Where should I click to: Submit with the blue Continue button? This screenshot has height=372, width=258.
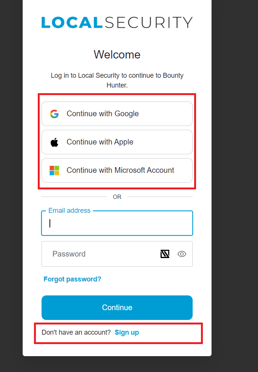click(x=117, y=308)
